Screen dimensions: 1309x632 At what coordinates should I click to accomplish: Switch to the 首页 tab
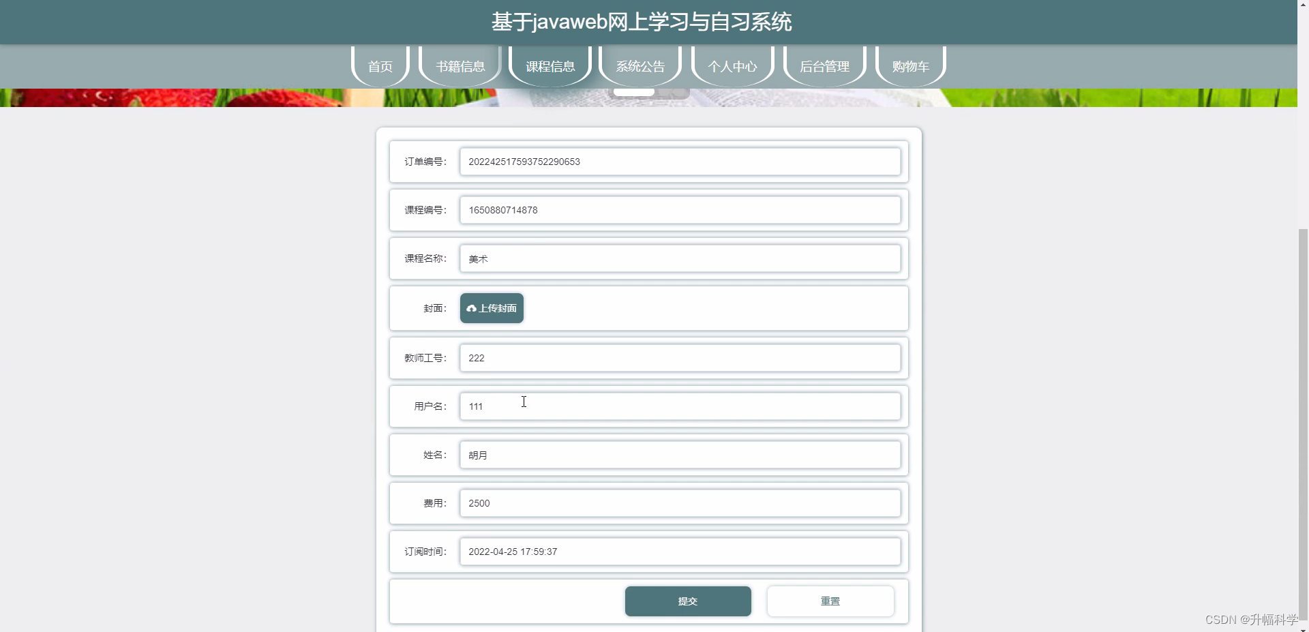tap(380, 66)
